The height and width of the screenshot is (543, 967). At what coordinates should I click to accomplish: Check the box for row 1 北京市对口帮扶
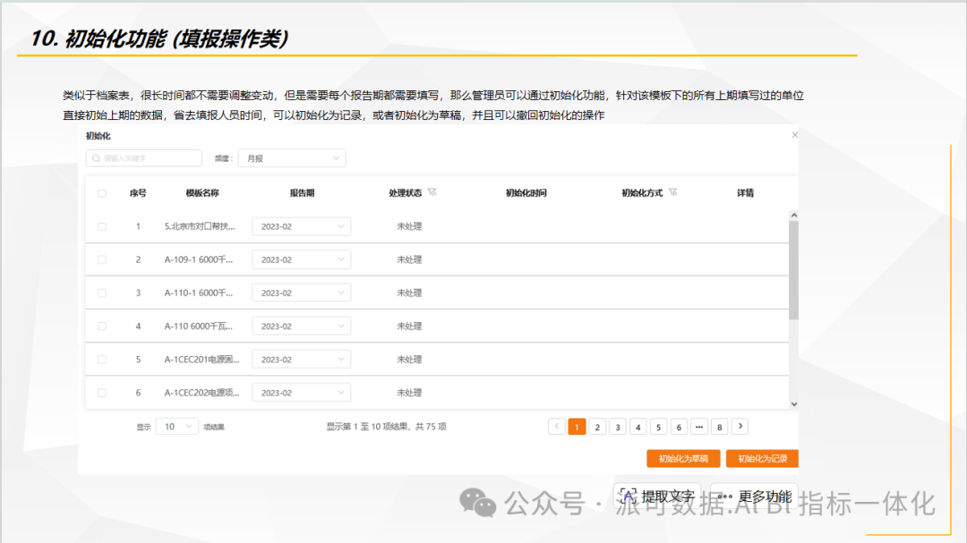(x=102, y=226)
